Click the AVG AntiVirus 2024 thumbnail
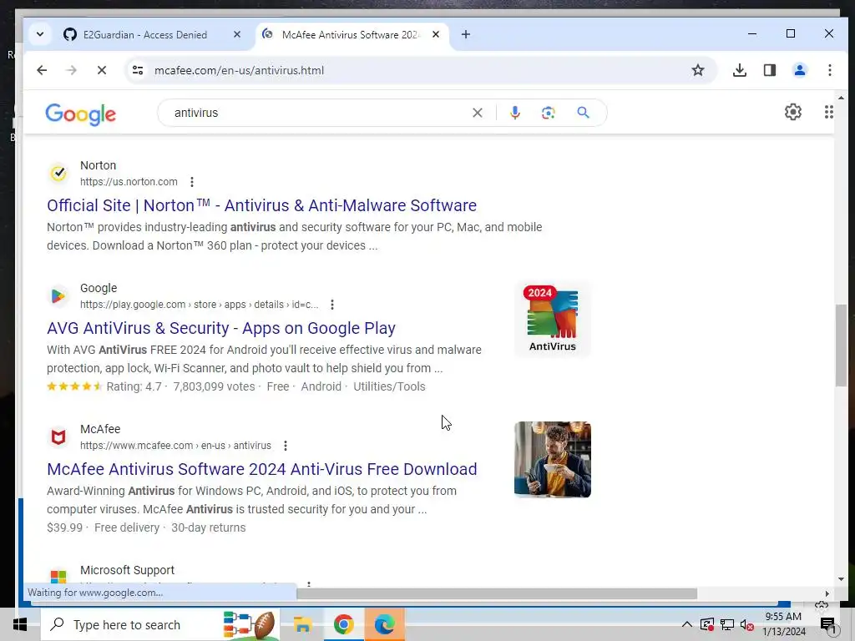Screen dimensions: 855x641 (553, 318)
